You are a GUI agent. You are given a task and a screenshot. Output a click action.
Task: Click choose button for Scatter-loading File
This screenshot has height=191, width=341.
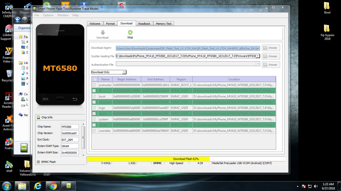[271, 56]
